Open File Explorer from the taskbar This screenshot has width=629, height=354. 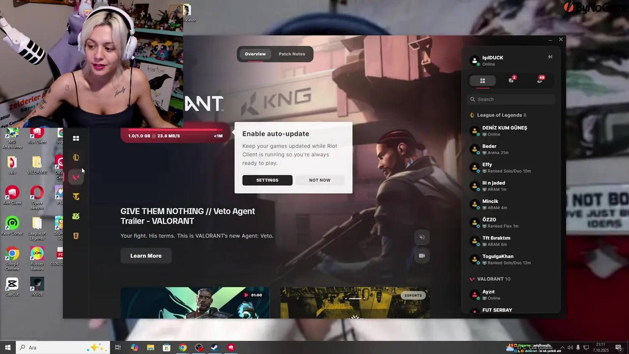[150, 348]
